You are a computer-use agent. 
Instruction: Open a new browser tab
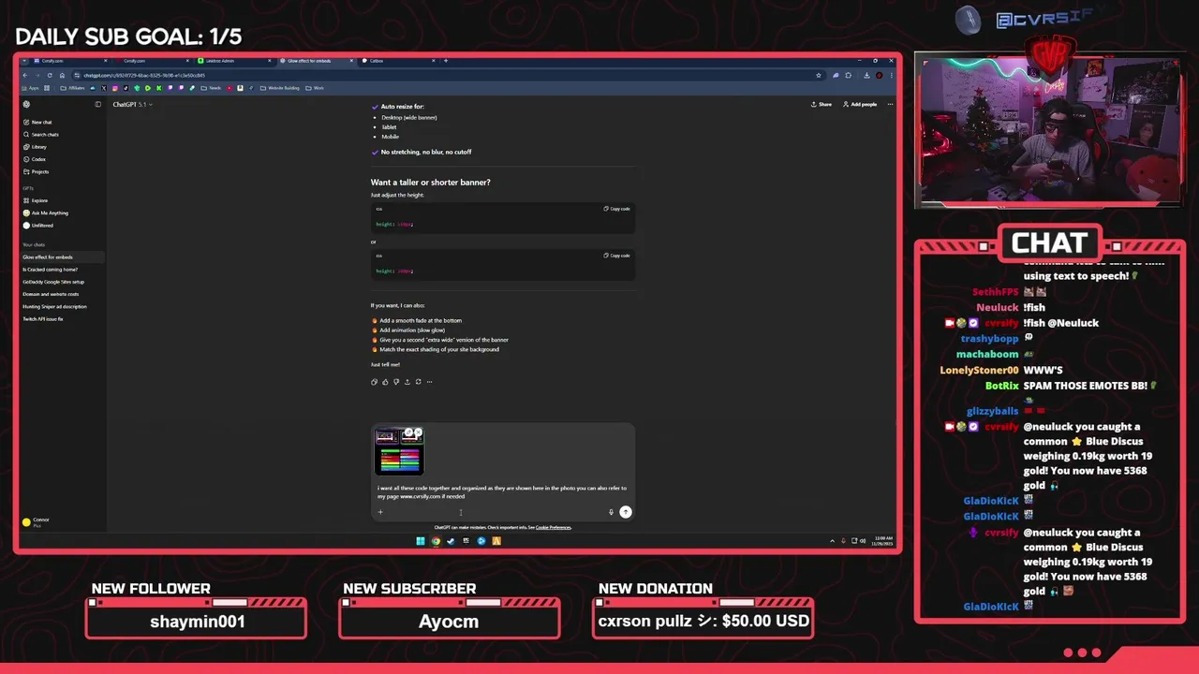point(446,61)
